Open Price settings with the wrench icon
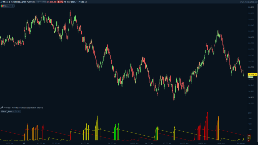This screenshot has height=145, width=258. tap(10, 6)
